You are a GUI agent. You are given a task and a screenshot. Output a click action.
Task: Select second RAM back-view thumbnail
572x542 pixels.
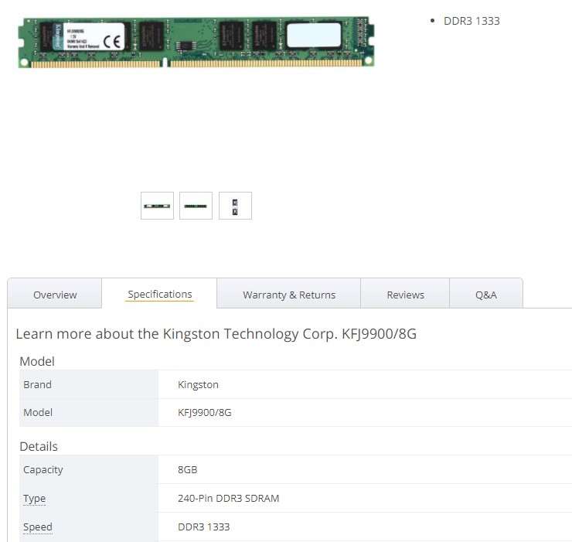[x=196, y=206]
